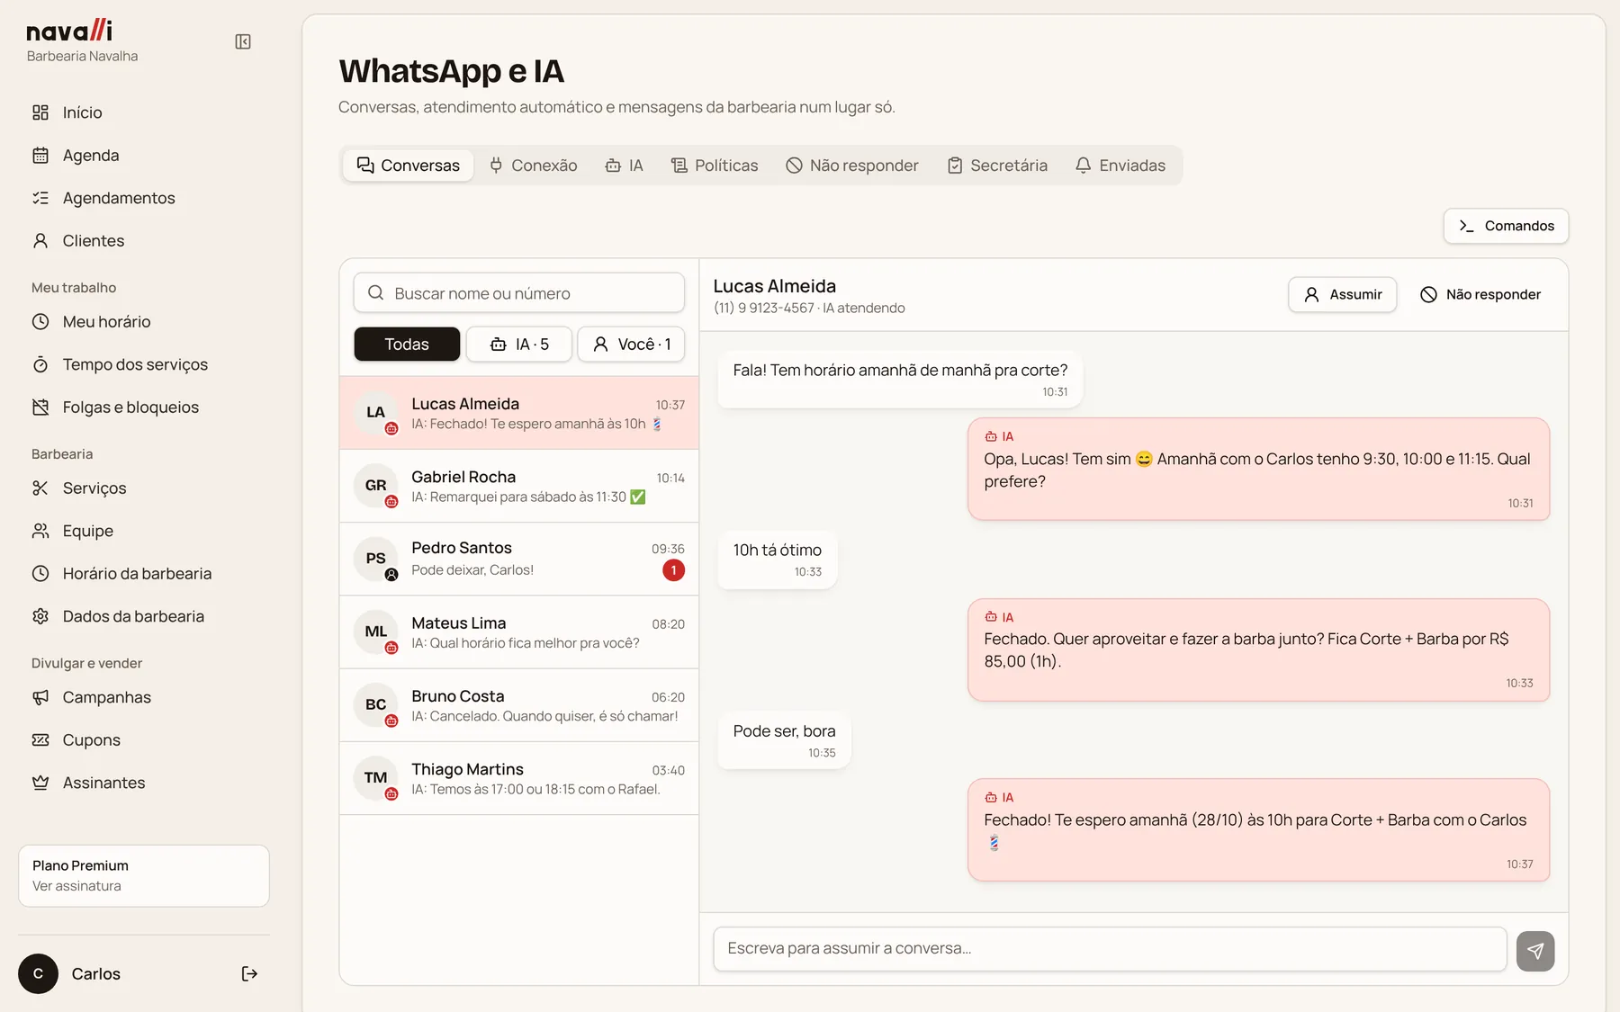Open the Equipe page
This screenshot has height=1012, width=1620.
point(144,531)
